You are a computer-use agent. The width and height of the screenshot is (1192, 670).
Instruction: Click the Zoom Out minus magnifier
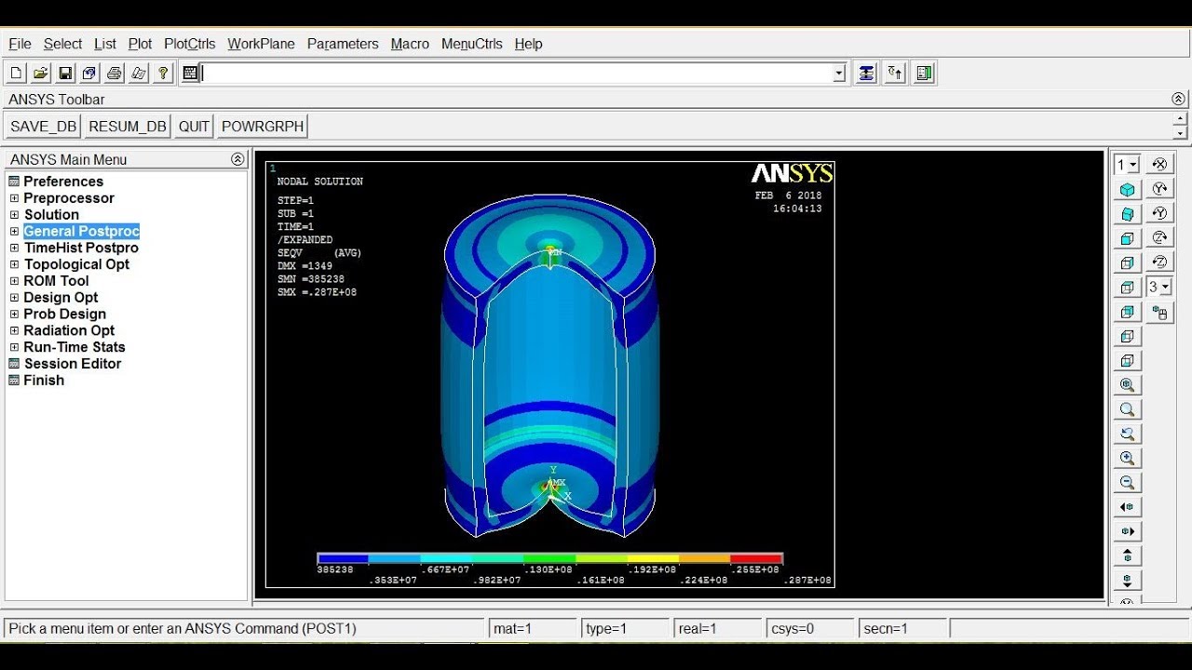tap(1128, 482)
